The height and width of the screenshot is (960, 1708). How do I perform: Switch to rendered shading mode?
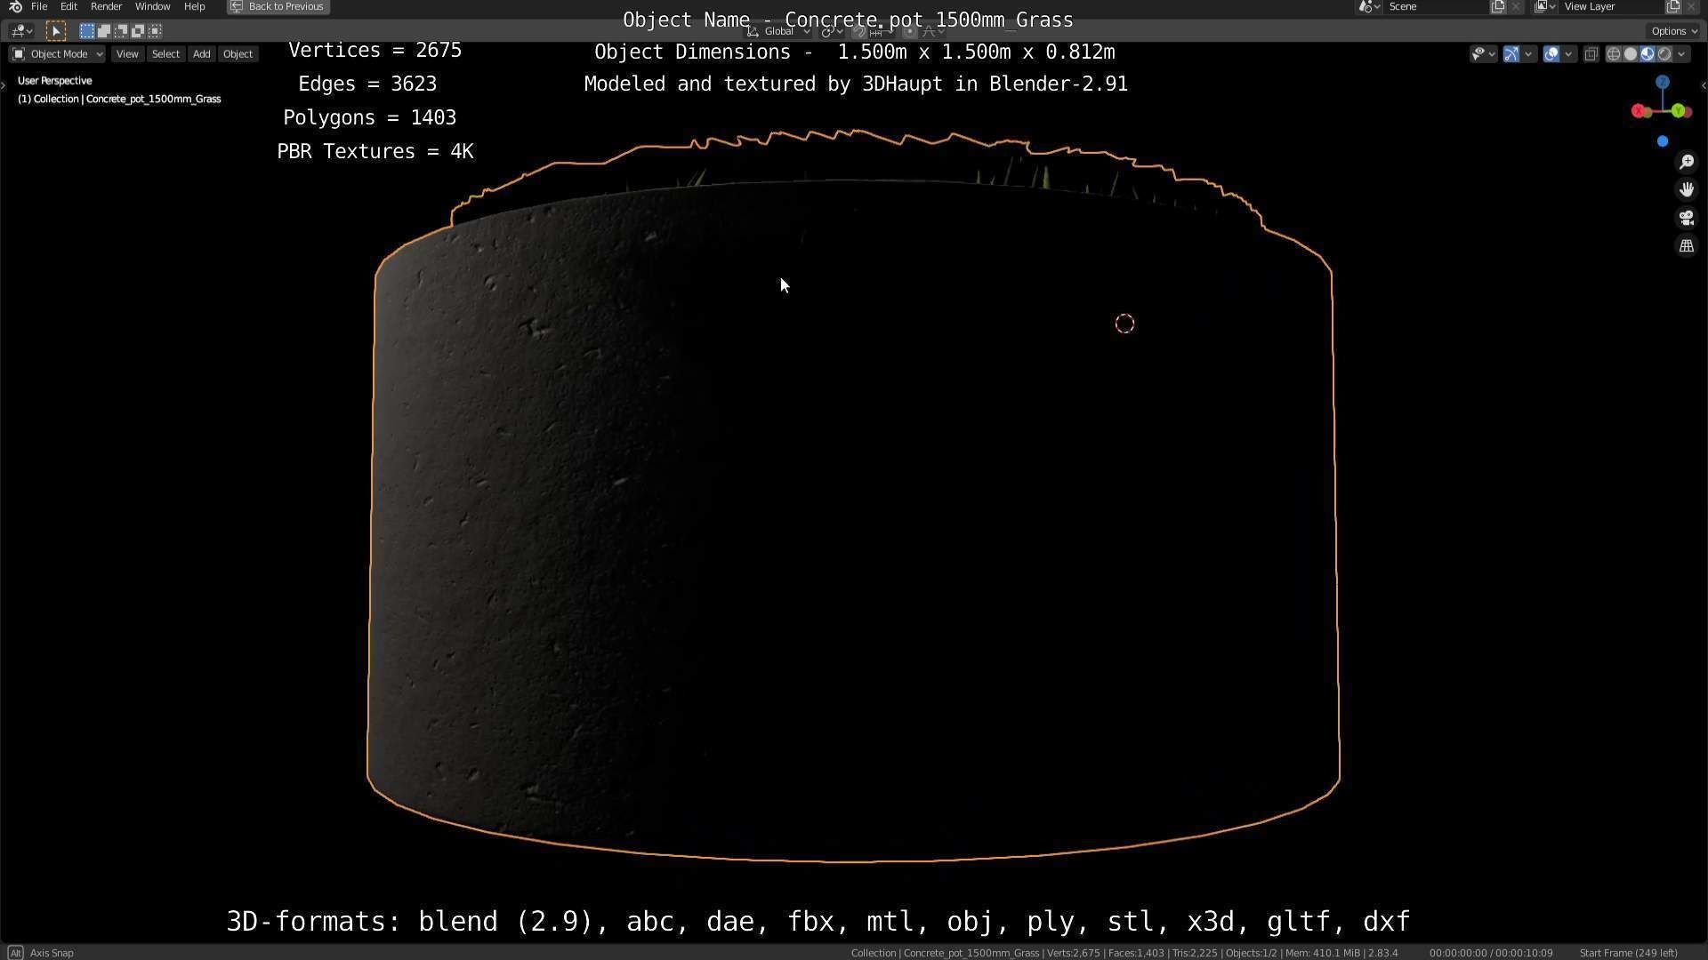(1664, 54)
